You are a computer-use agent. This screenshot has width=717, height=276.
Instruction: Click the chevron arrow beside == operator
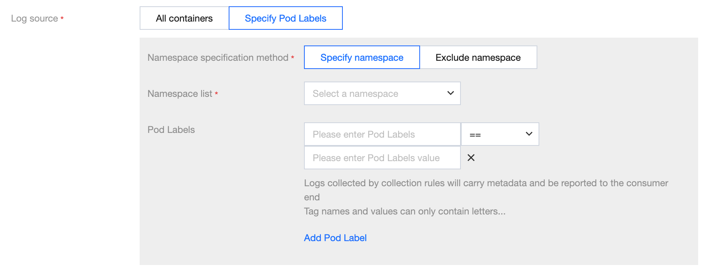click(x=529, y=134)
